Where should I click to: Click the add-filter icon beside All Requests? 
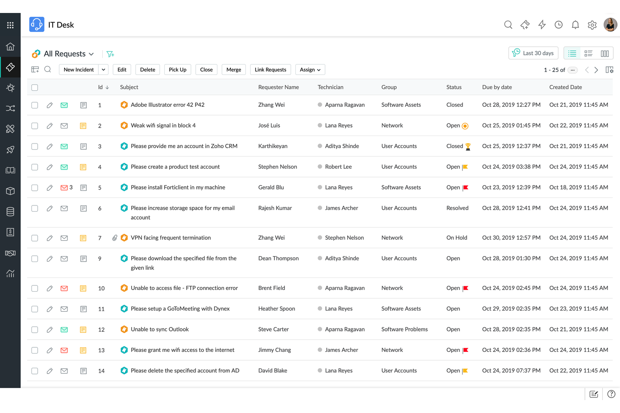(x=110, y=54)
